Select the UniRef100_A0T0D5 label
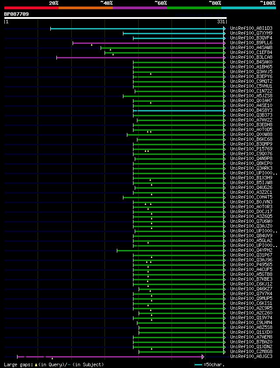 [x=251, y=129]
